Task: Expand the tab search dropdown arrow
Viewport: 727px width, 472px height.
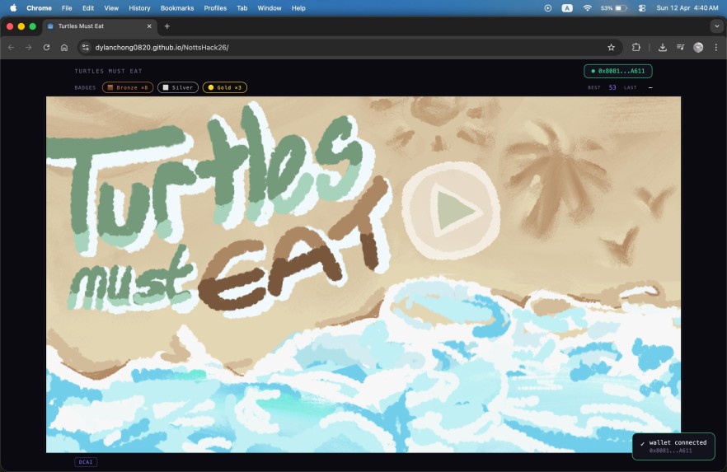Action: pyautogui.click(x=716, y=26)
